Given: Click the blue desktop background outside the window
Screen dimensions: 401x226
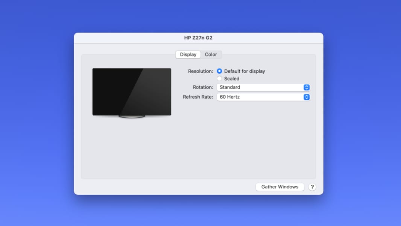Looking at the screenshot, I should (x=38, y=113).
